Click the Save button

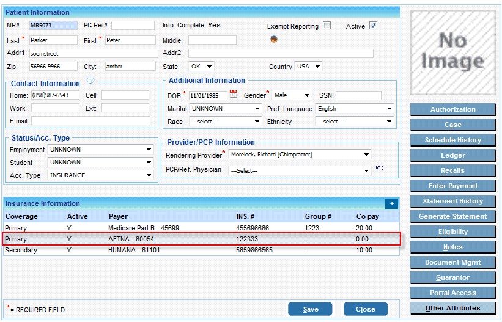click(310, 309)
